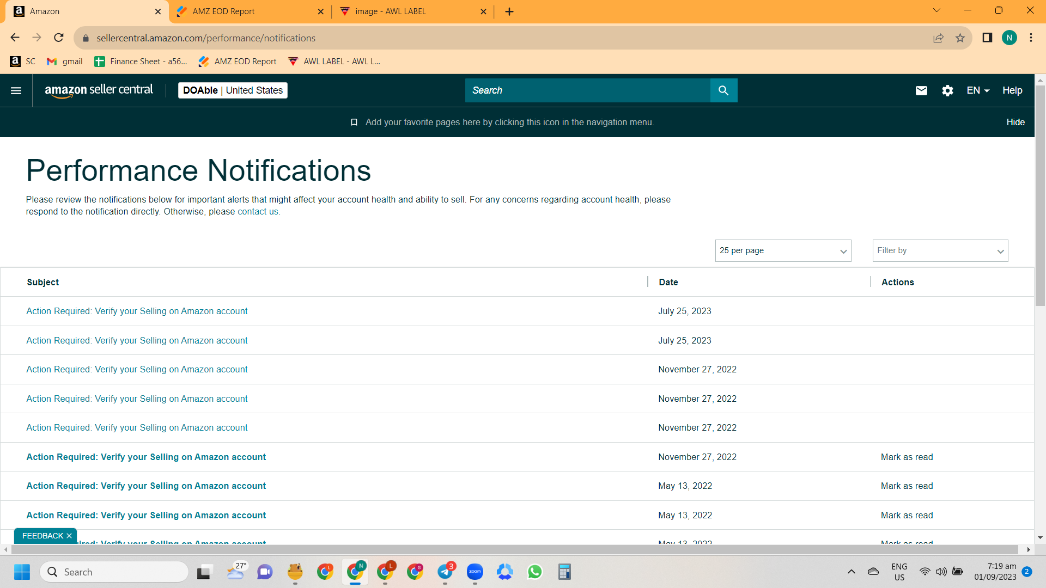The image size is (1046, 588).
Task: Click the search magnifier button in Seller Central
Action: [723, 90]
